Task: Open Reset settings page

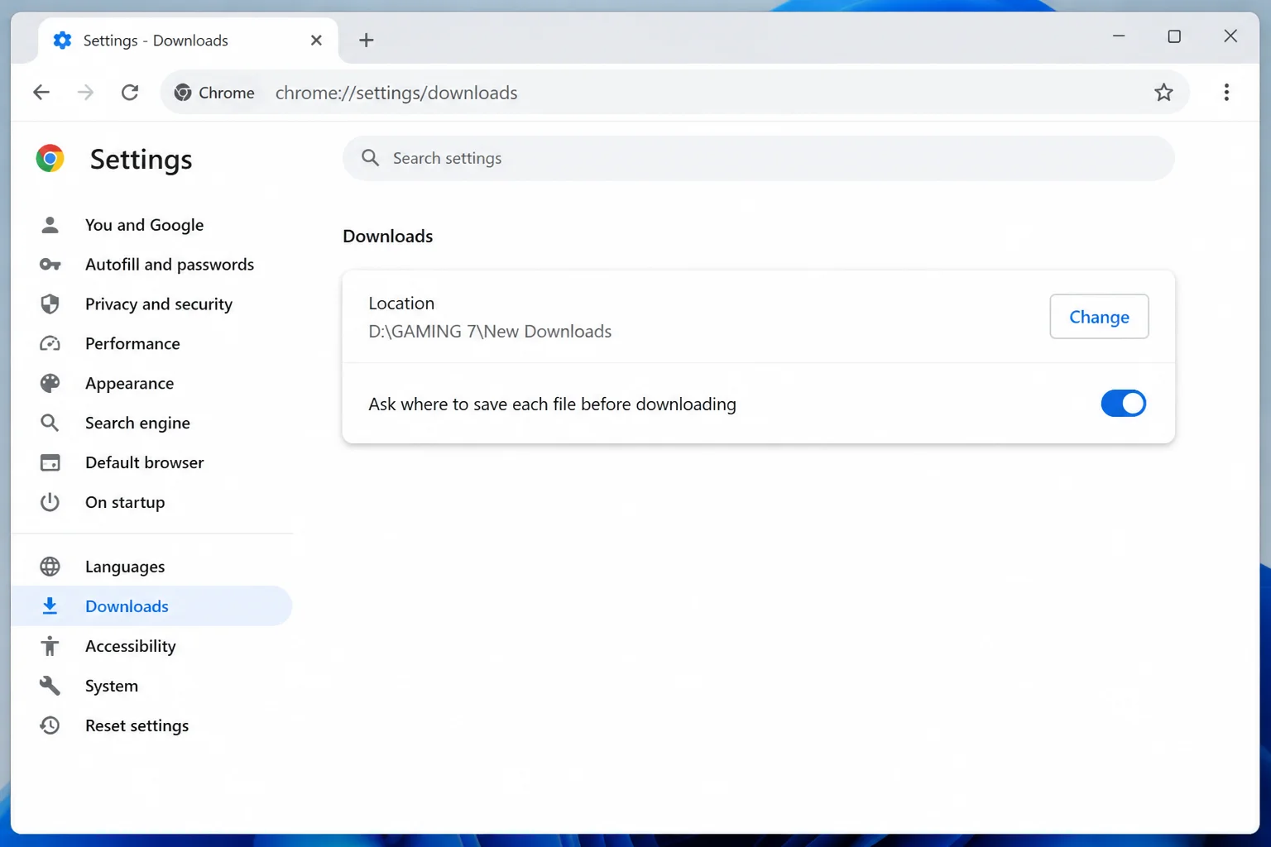Action: click(x=151, y=725)
